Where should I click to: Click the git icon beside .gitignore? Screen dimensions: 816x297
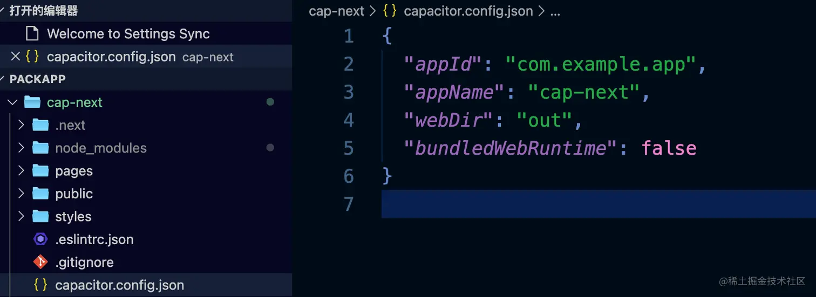[40, 262]
